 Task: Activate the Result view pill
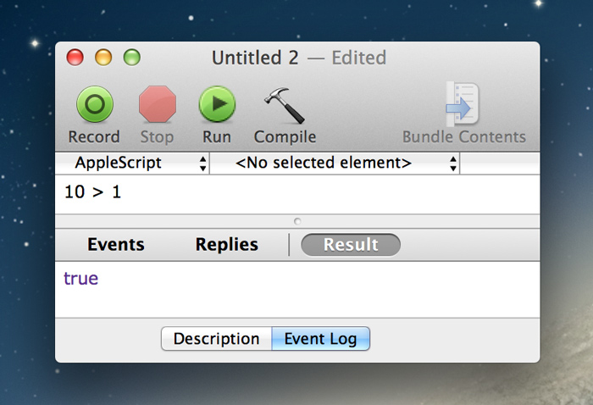point(351,245)
